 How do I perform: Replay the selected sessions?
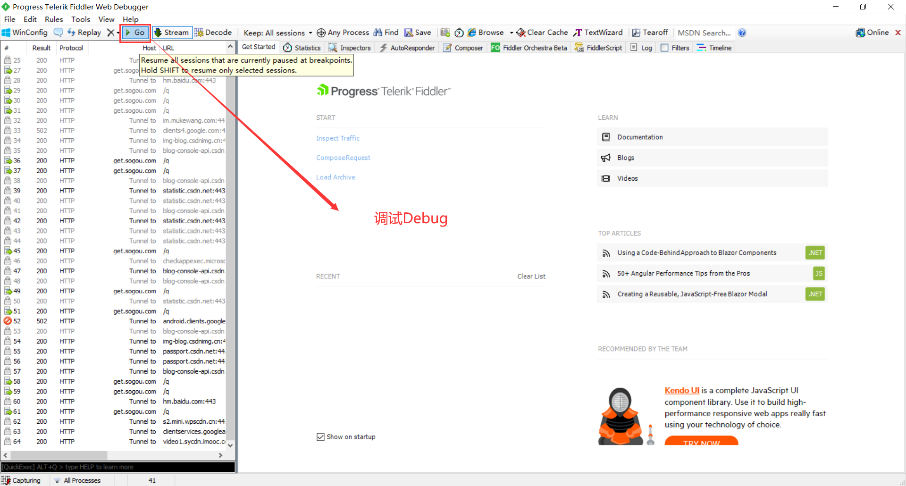pyautogui.click(x=84, y=33)
